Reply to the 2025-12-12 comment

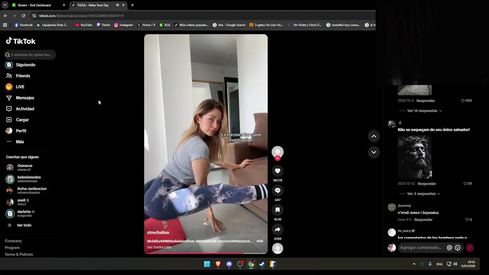pyautogui.click(x=427, y=184)
